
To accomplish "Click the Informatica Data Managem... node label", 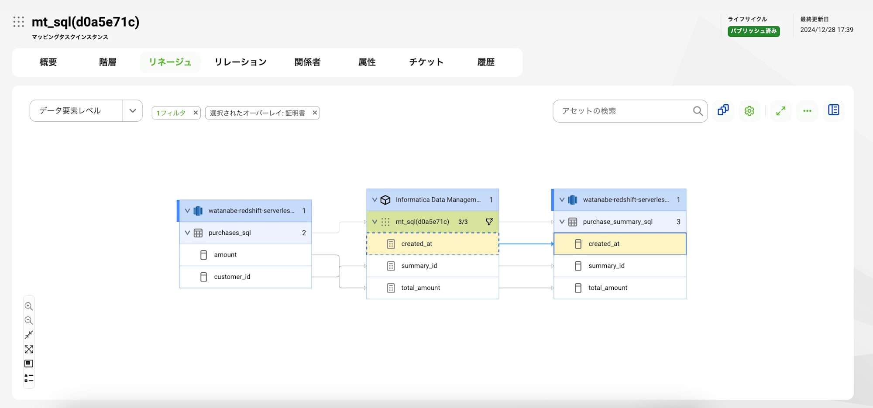I will click(x=438, y=199).
